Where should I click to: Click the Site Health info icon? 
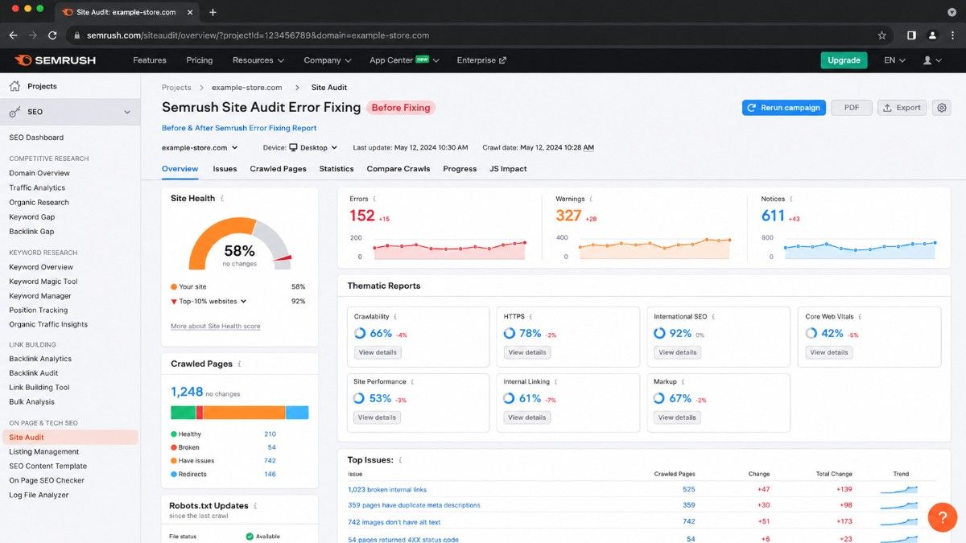point(222,199)
